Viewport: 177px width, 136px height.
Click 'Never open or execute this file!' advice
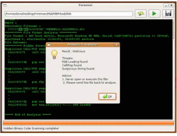point(85,79)
